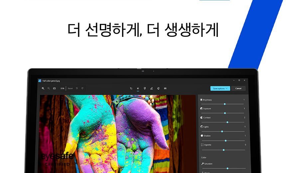The width and height of the screenshot is (286, 173).
Task: Click the Full color pencil.jpg title
Action: pos(51,81)
